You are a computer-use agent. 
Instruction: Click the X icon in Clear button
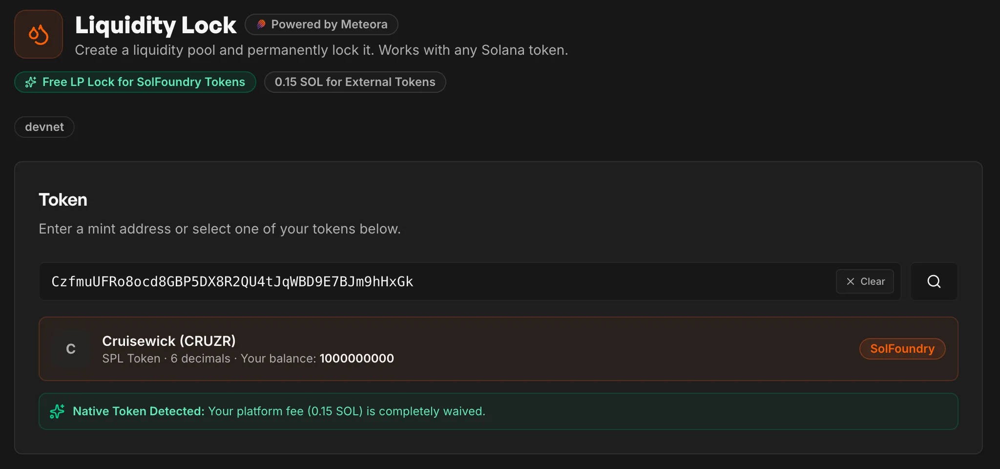tap(850, 281)
